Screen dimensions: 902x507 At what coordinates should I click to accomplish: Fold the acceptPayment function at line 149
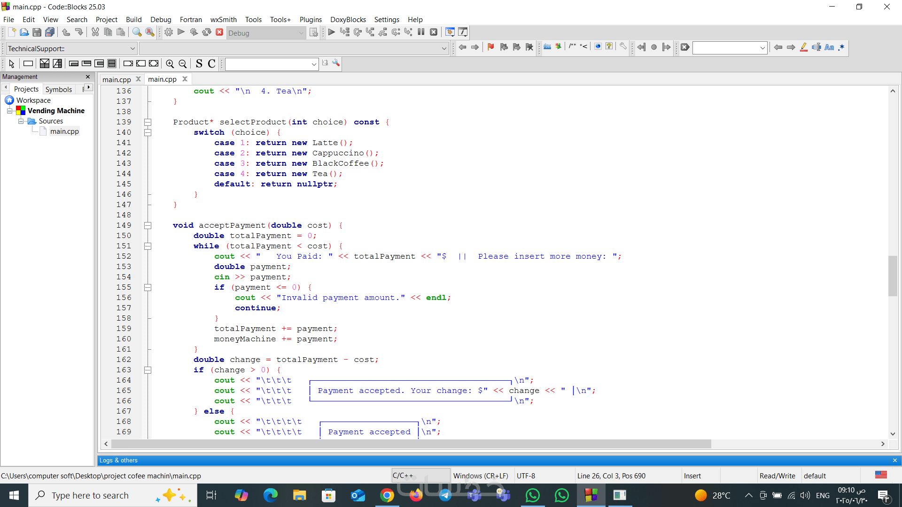pyautogui.click(x=148, y=225)
